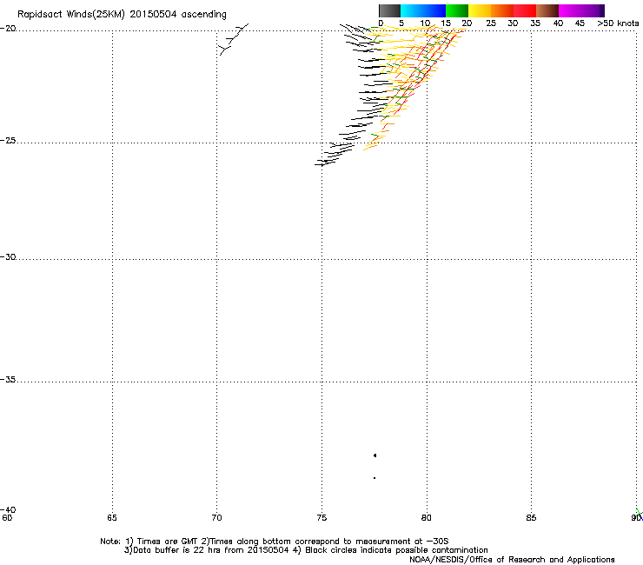This screenshot has width=643, height=565.
Task: Click the '-35' latitude axis label
Action: (9, 380)
